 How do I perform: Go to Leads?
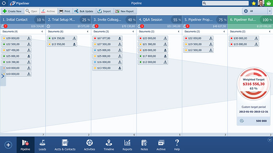(42, 145)
